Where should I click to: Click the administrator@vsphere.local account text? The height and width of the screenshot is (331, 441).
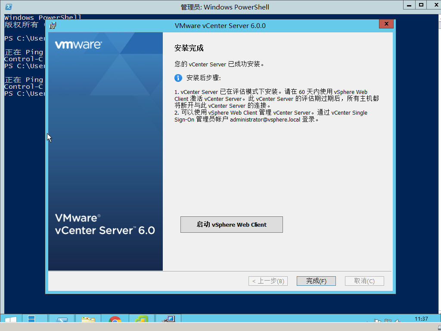(265, 120)
